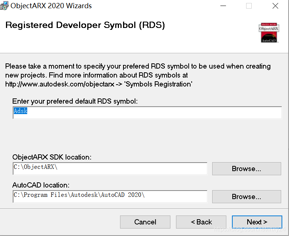Go to previous step with Back button

[201, 222]
